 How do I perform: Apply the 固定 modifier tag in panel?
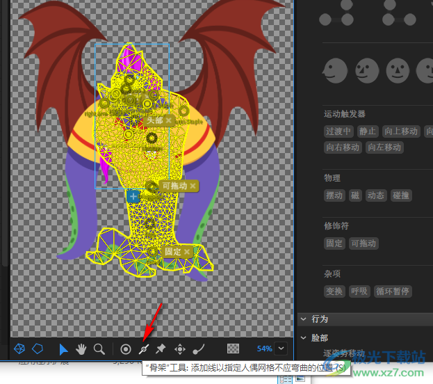[334, 243]
